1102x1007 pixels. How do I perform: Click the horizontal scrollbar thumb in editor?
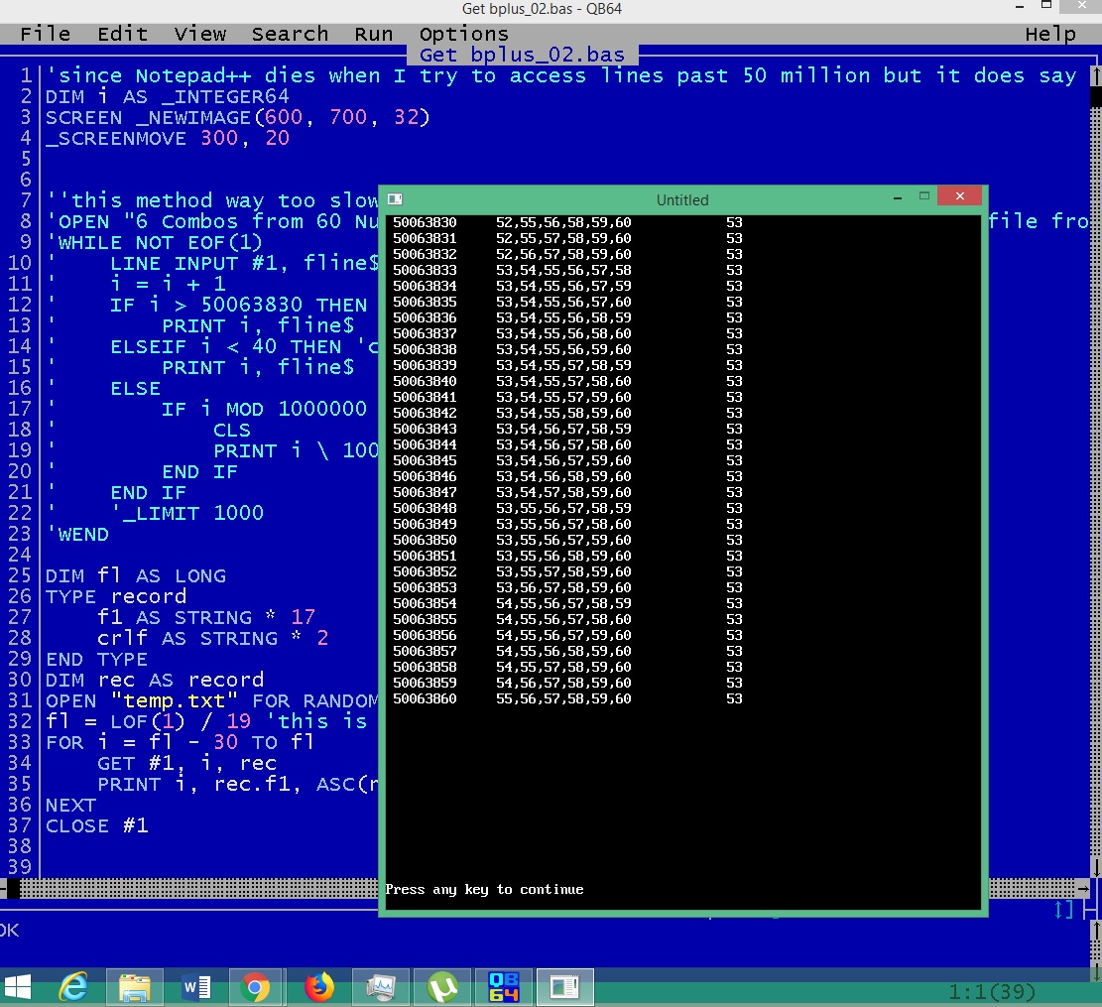pos(13,889)
